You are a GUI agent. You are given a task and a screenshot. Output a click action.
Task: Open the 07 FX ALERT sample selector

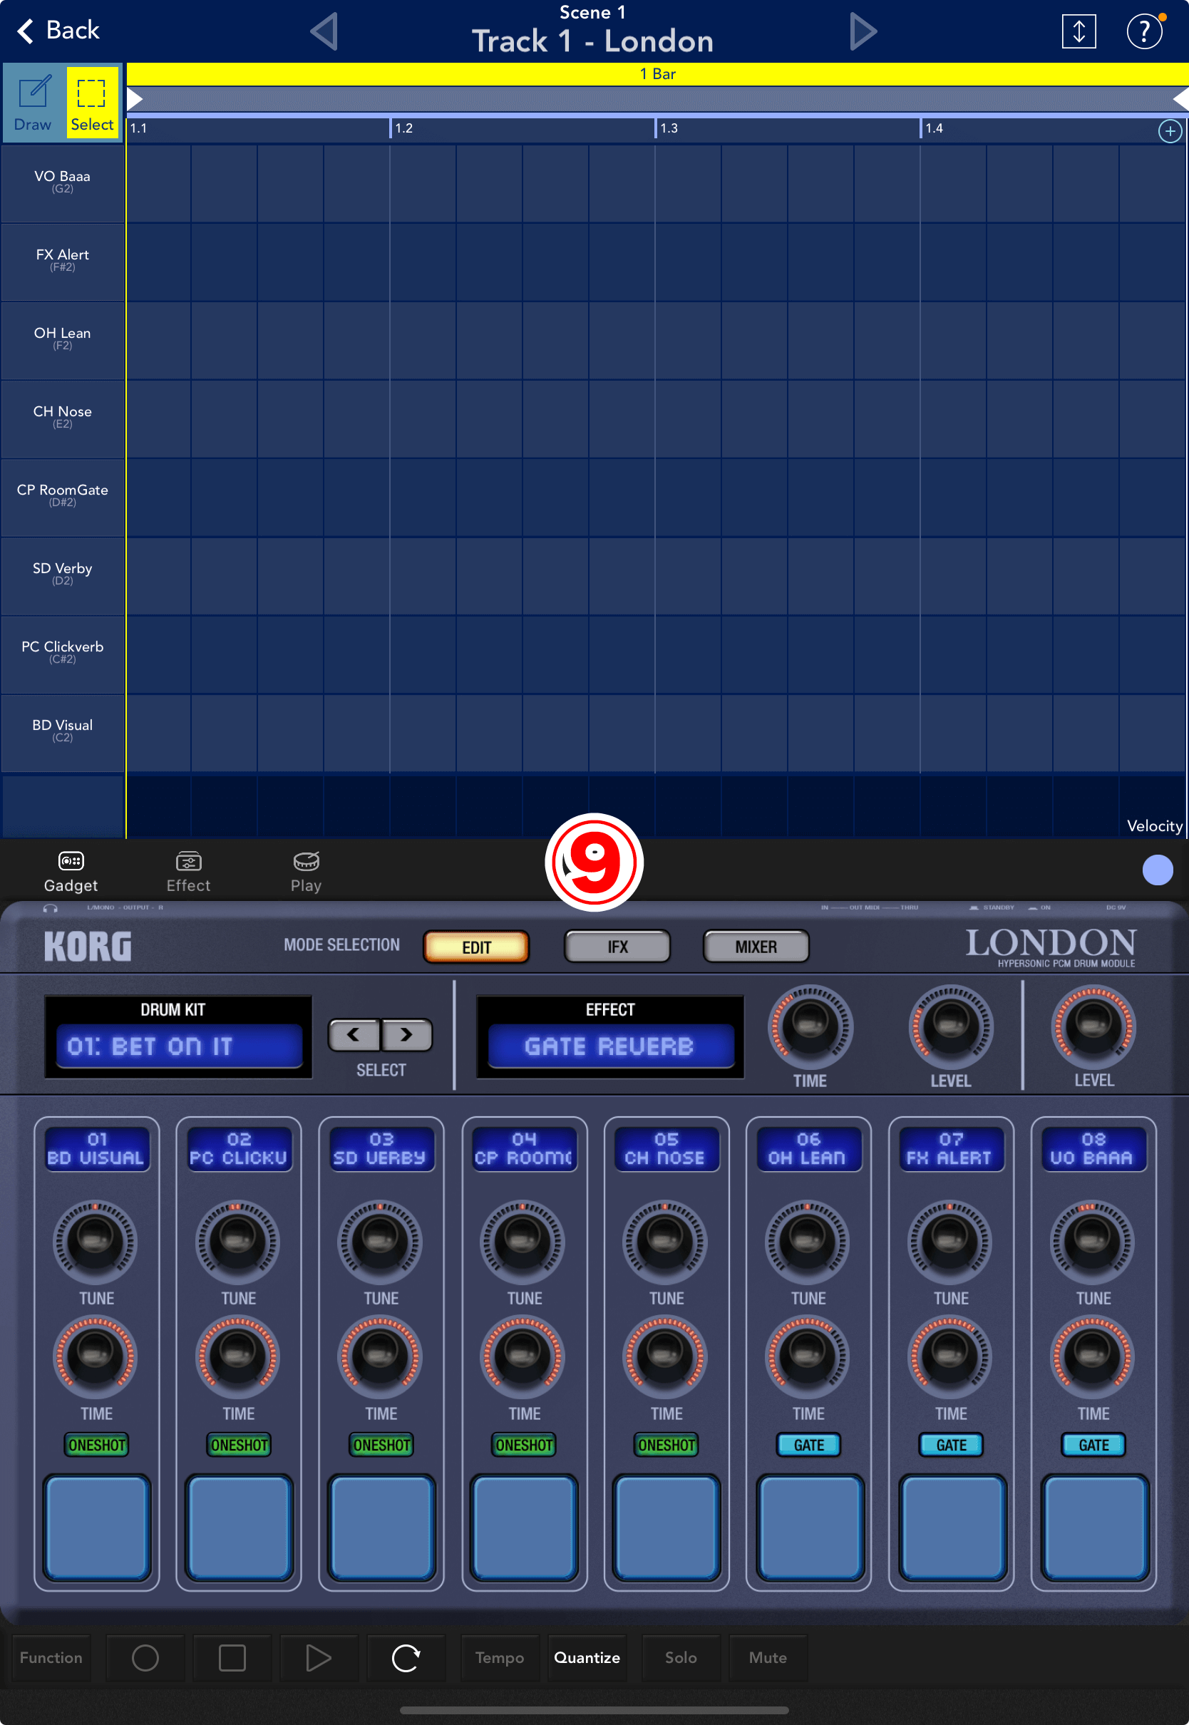pyautogui.click(x=951, y=1149)
